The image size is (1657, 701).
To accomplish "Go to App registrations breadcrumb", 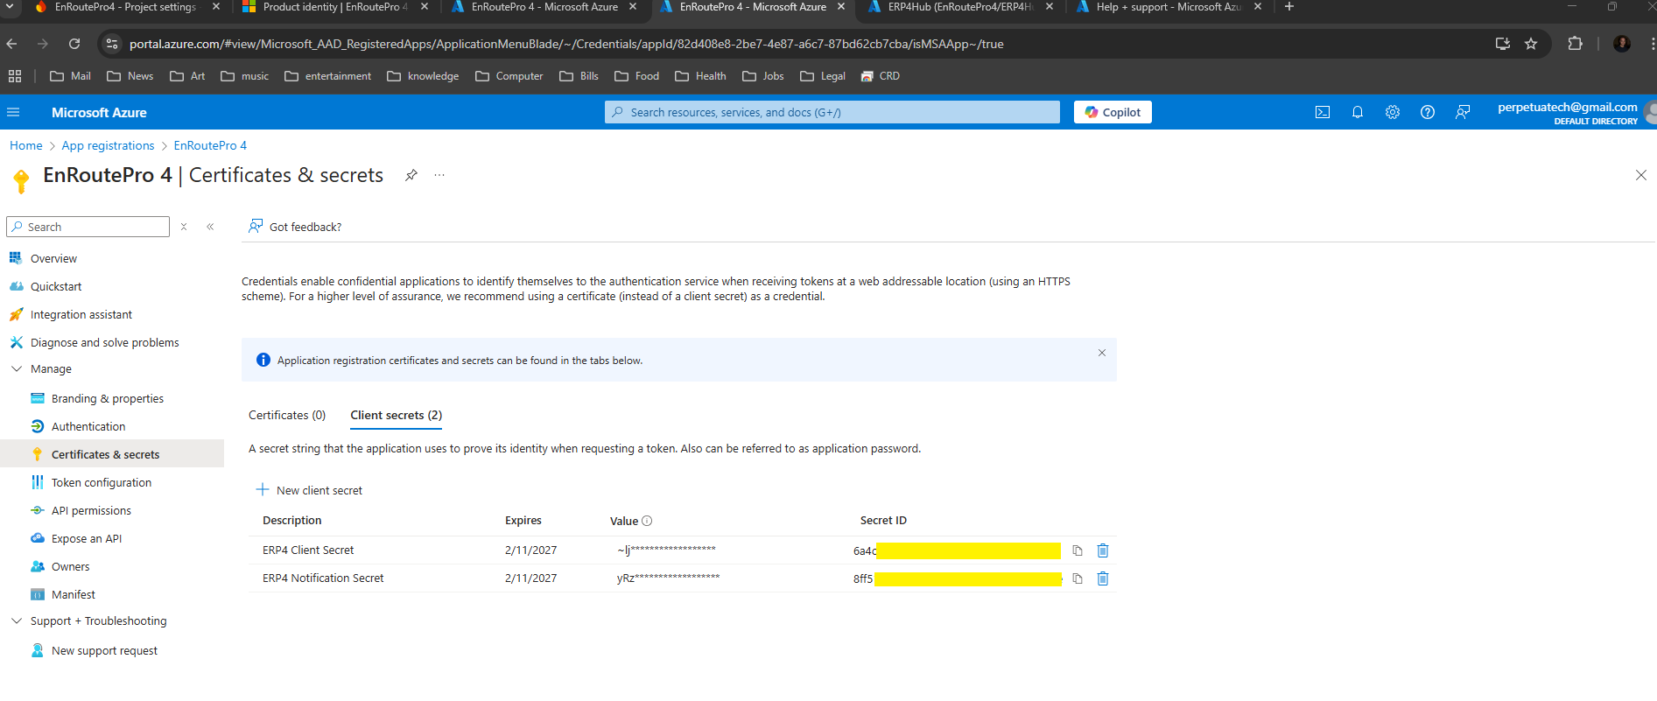I will pos(108,145).
